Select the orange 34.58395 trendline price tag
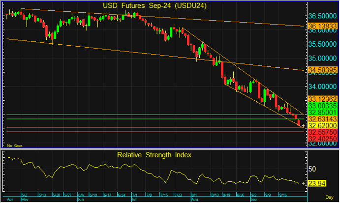Image resolution: width=340 pixels, height=203 pixels. [x=322, y=71]
